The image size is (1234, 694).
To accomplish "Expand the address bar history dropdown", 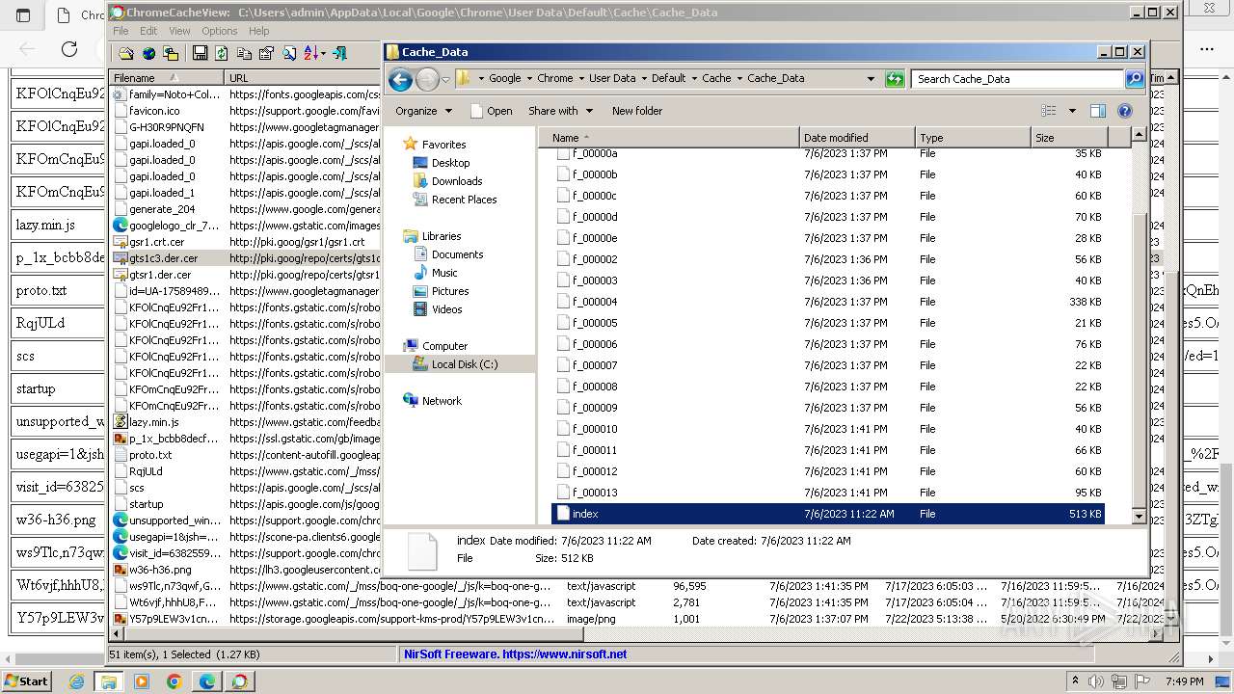I will click(871, 79).
